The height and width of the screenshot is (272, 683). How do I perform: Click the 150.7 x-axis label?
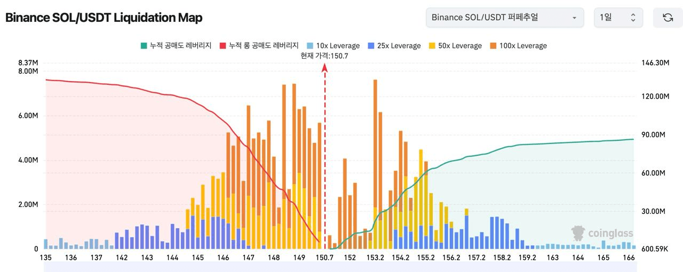324,258
